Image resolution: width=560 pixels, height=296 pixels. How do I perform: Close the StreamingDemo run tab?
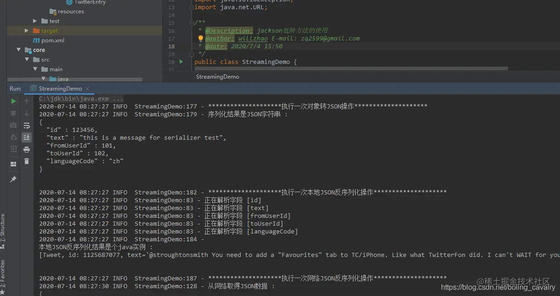coord(87,89)
